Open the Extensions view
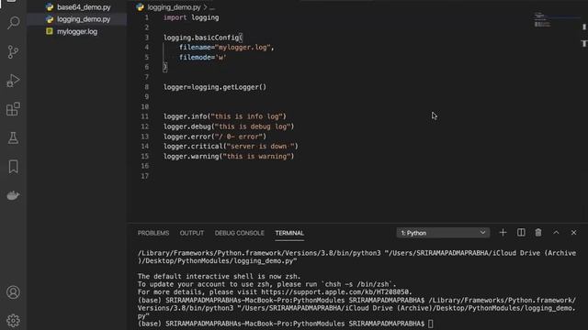 (13, 109)
